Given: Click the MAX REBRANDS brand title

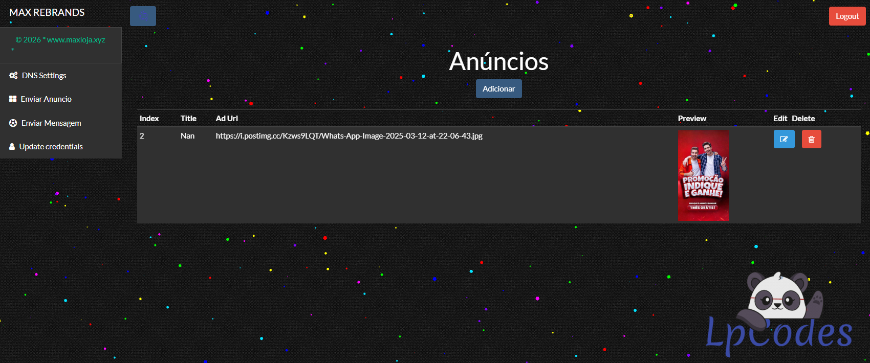Looking at the screenshot, I should pyautogui.click(x=47, y=12).
